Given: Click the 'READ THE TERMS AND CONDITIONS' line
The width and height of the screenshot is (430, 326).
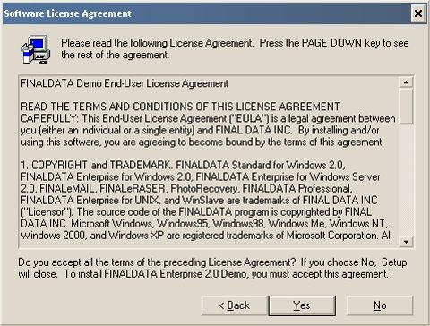Looking at the screenshot, I should [x=180, y=107].
